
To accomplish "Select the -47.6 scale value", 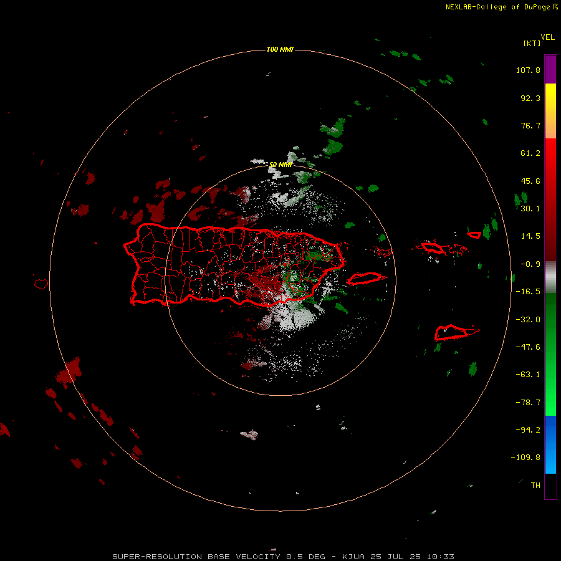I will [x=528, y=347].
